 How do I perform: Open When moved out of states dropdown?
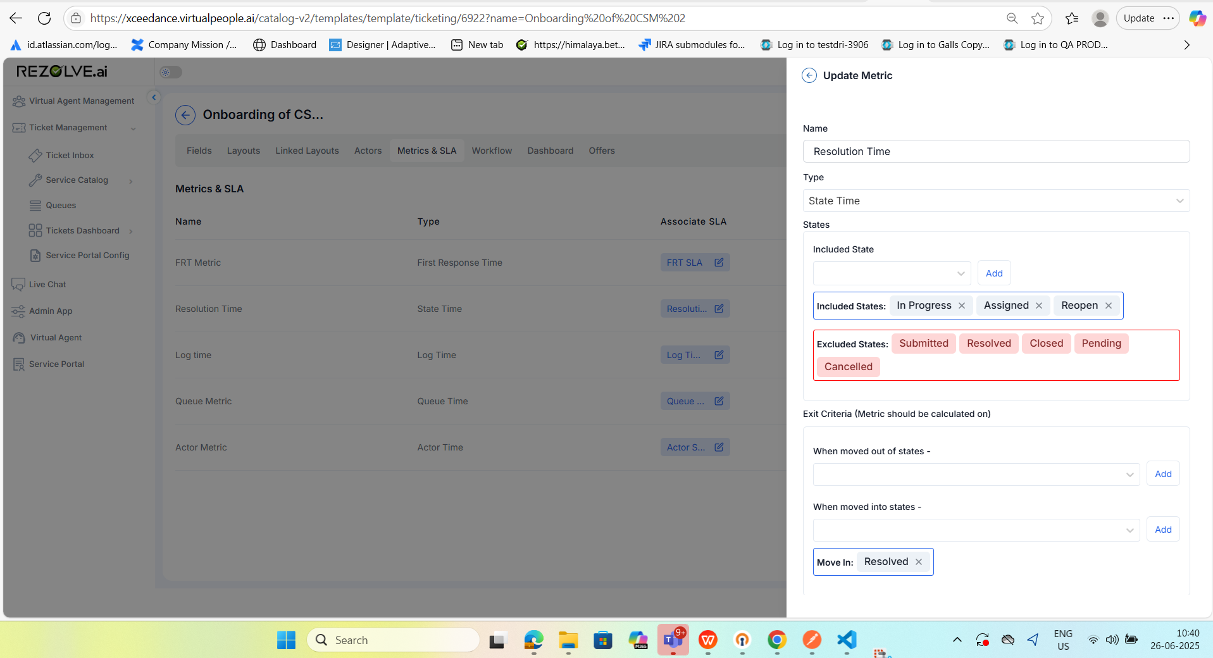click(x=976, y=474)
